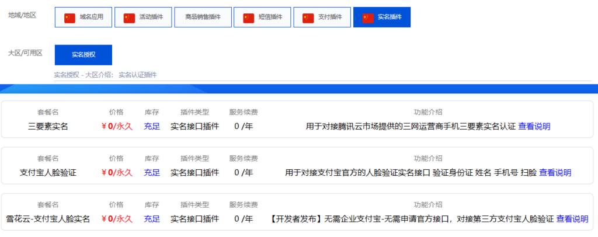Select the 支付宝人脸验证 package name
598x237 pixels.
[x=48, y=173]
